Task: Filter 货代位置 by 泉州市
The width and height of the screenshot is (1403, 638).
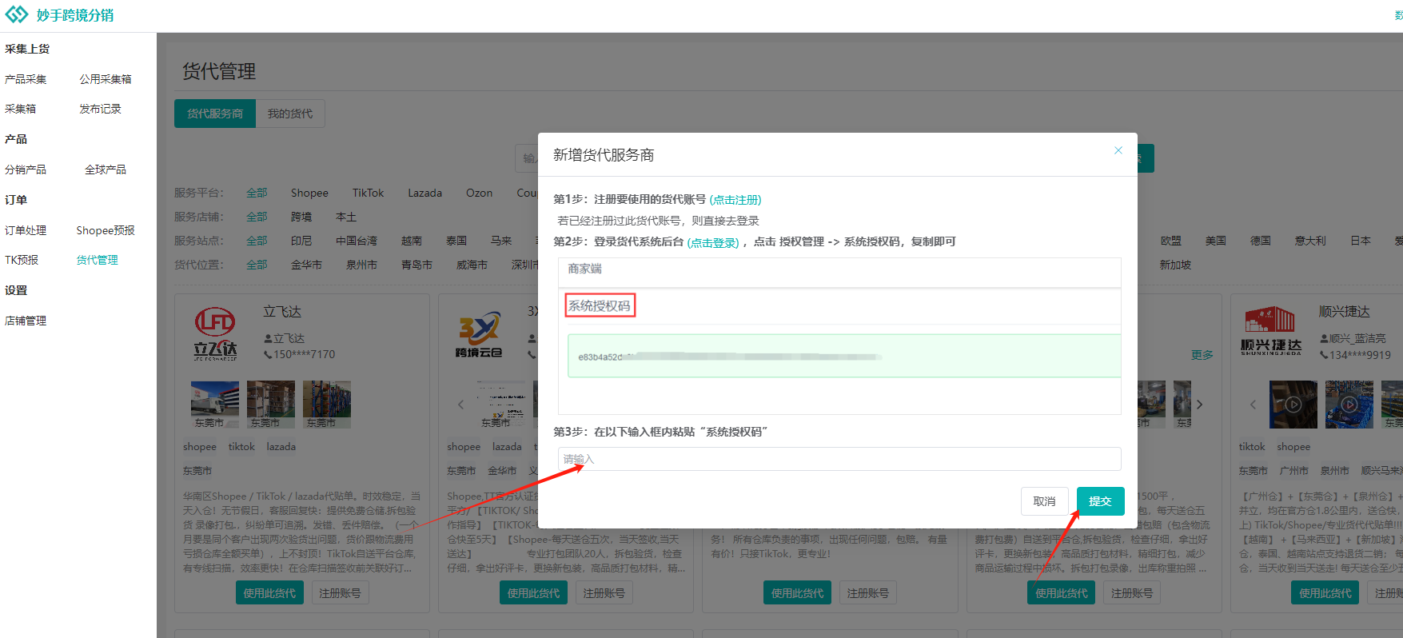Action: pos(361,265)
